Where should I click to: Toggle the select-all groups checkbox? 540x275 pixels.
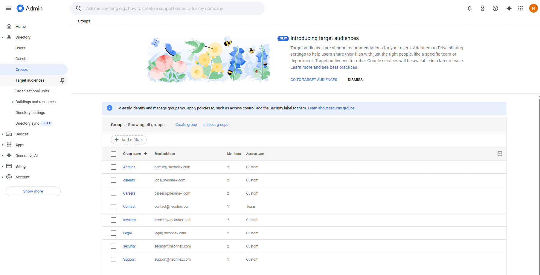click(114, 154)
